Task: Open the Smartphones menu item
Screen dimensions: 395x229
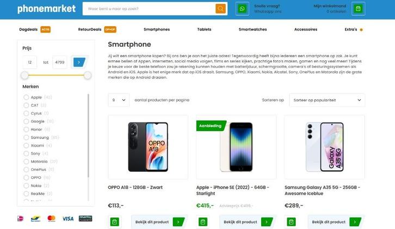Action: 157,29
